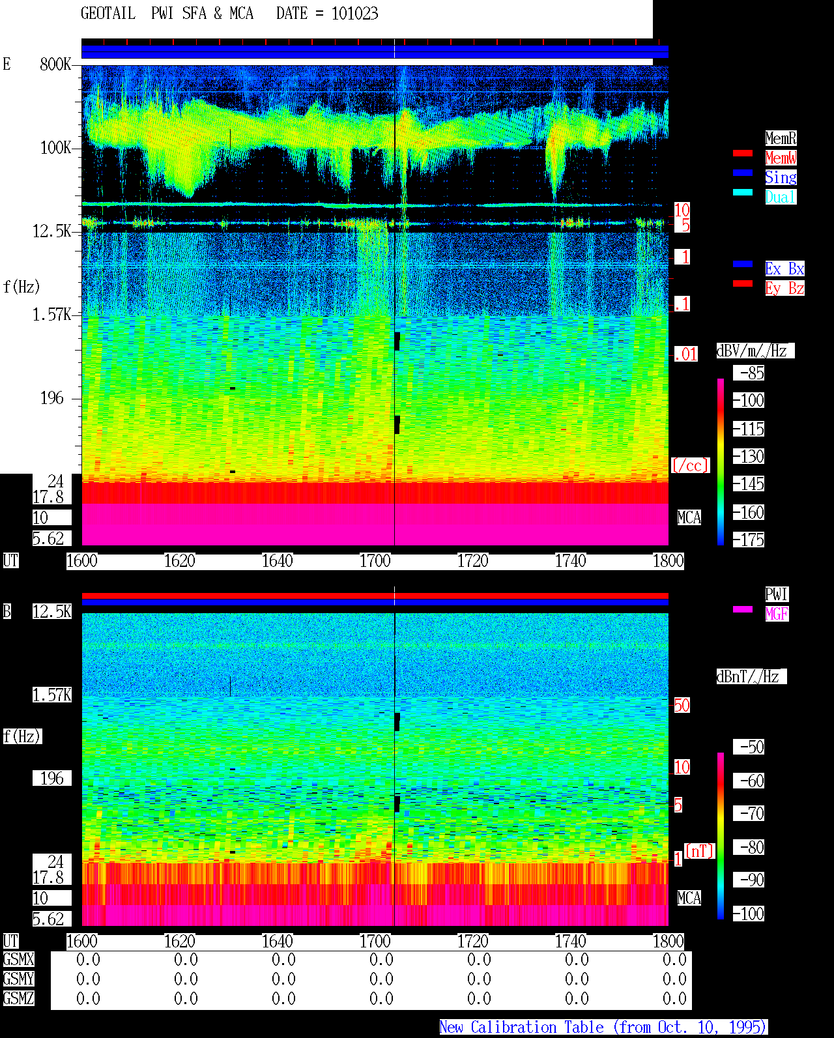
Task: Click the dBnT/√Hz unit label
Action: point(751,676)
